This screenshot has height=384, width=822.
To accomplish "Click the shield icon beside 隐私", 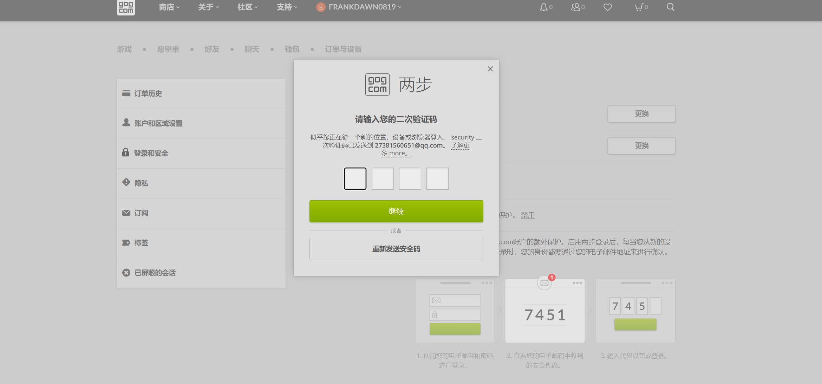I will (x=126, y=182).
